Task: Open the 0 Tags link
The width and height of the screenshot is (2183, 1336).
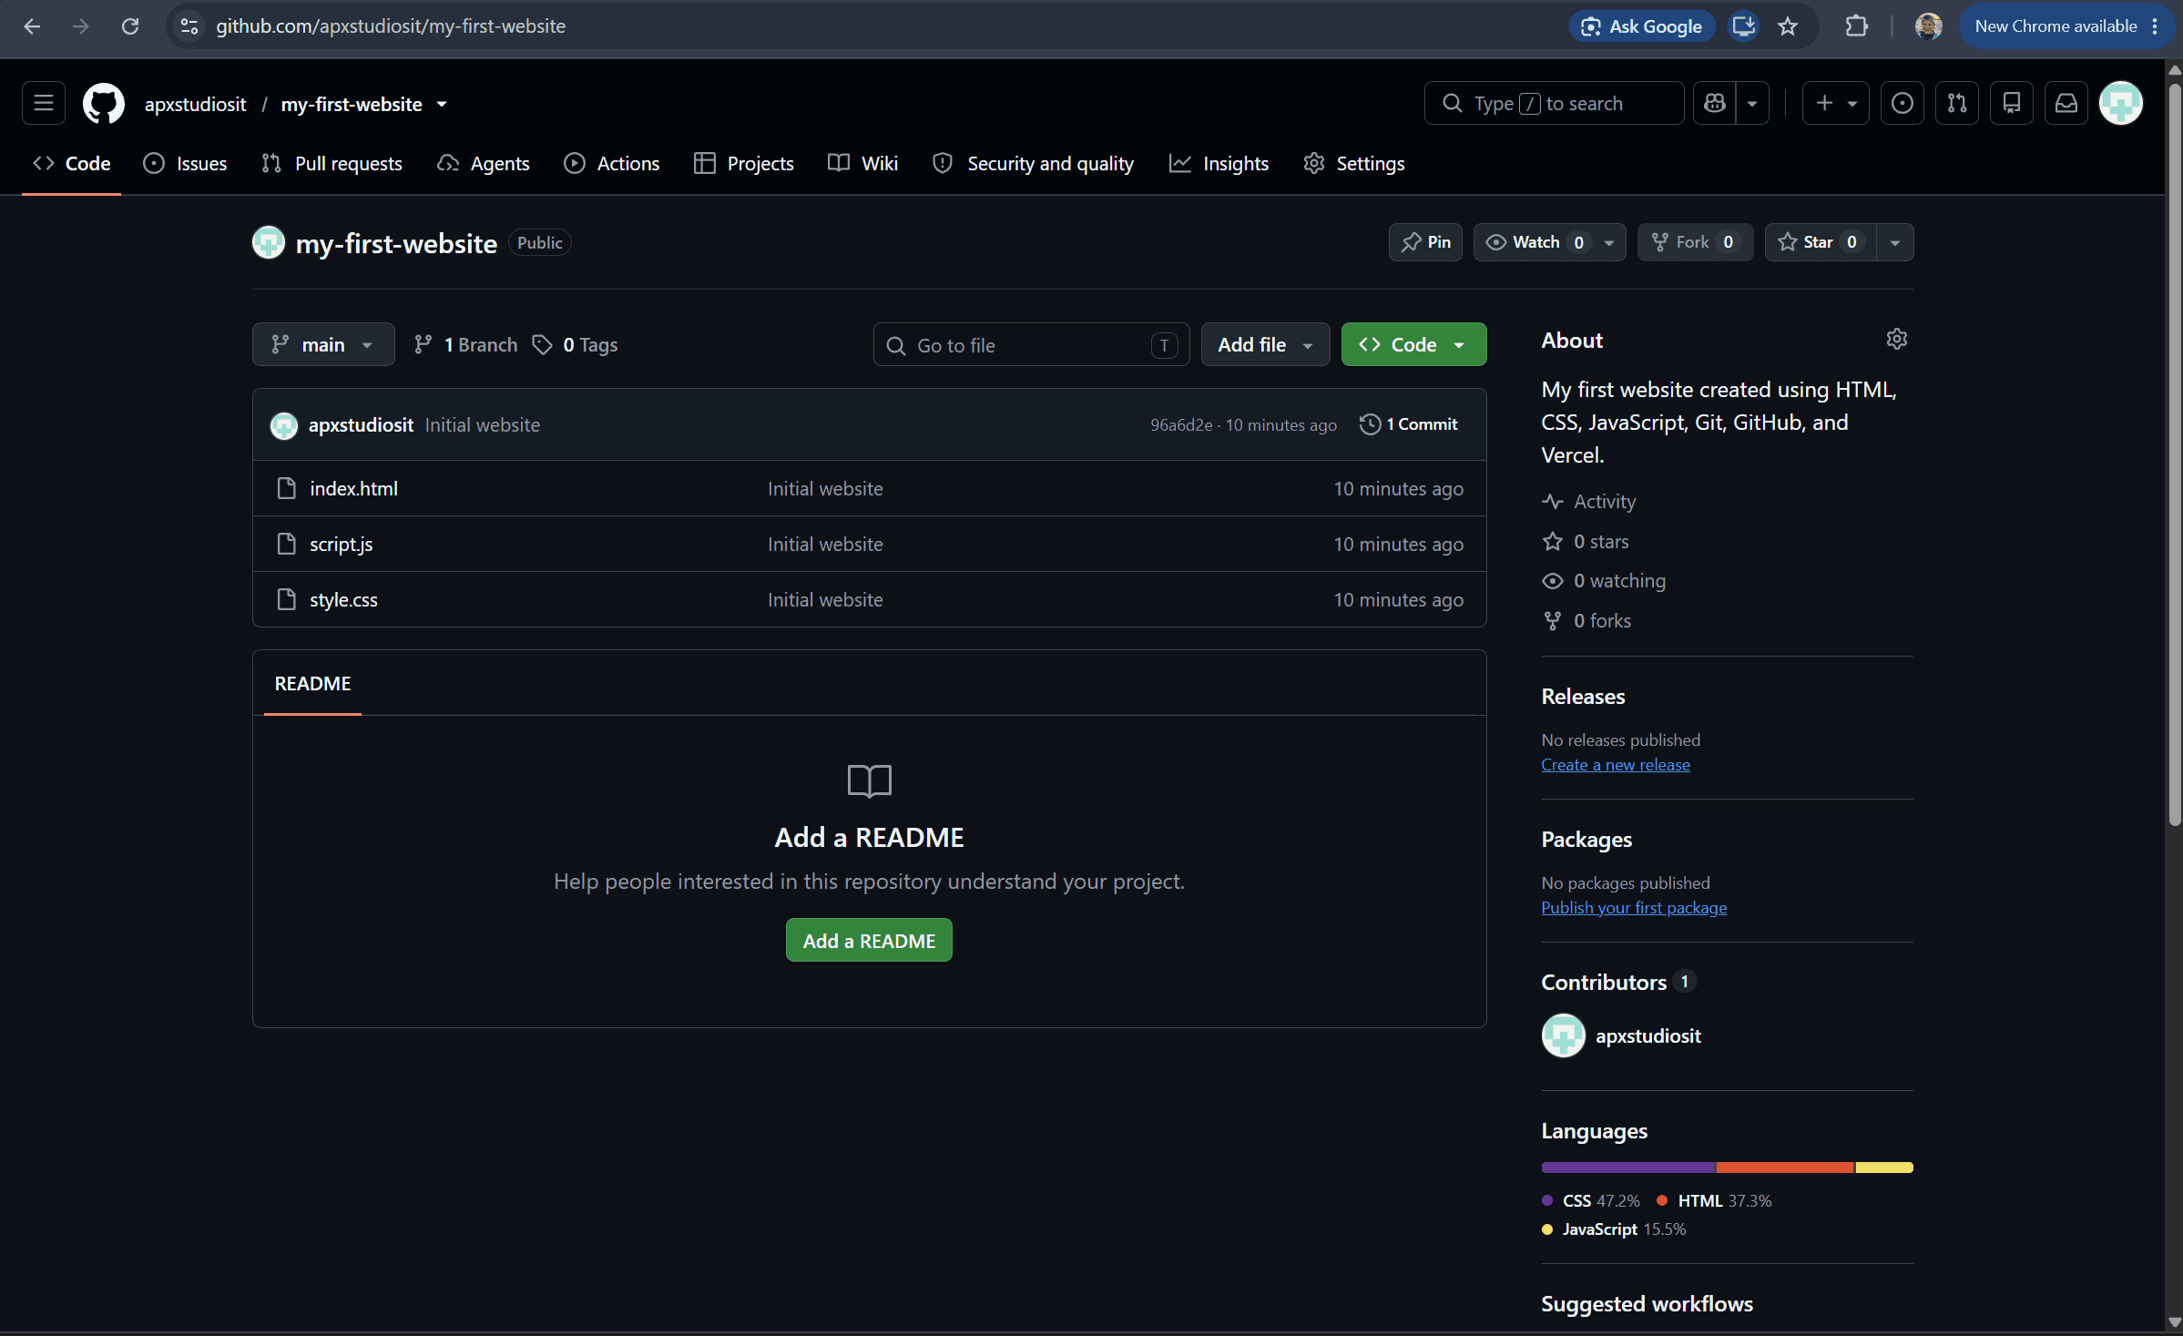Action: 576,345
